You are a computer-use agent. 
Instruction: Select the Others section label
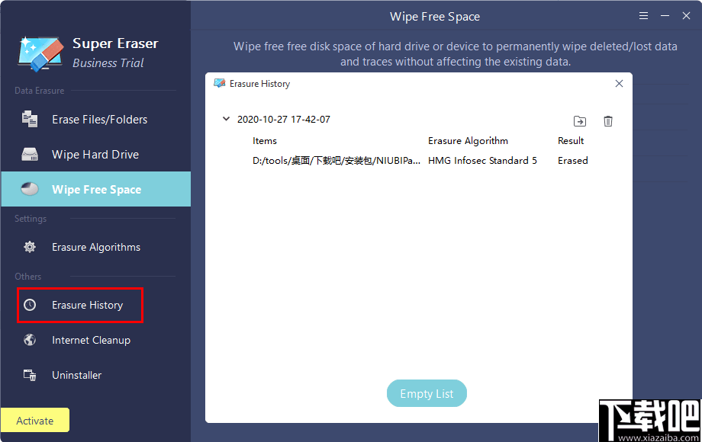(27, 277)
